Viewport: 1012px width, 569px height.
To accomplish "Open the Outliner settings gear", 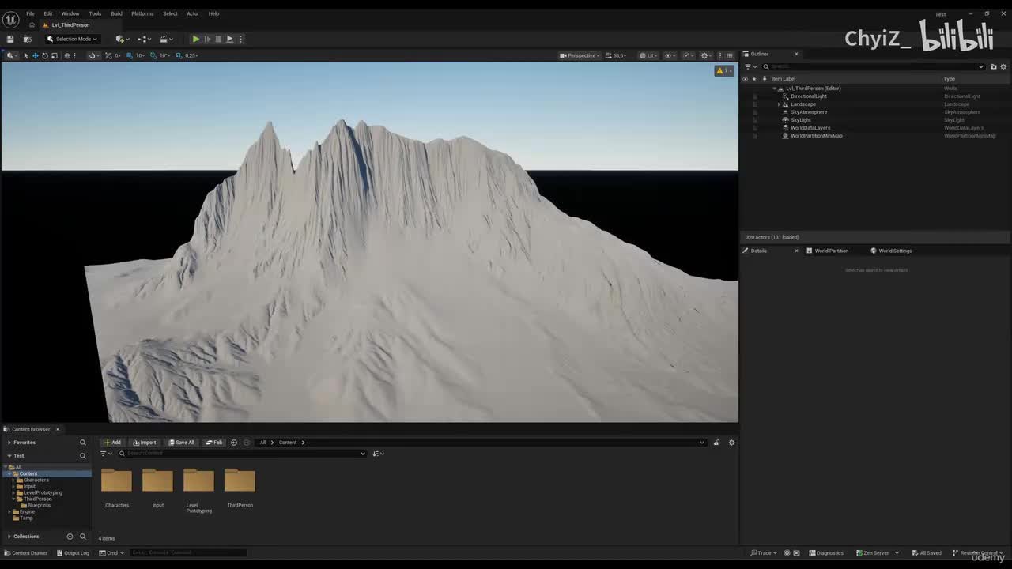I will click(x=1003, y=66).
